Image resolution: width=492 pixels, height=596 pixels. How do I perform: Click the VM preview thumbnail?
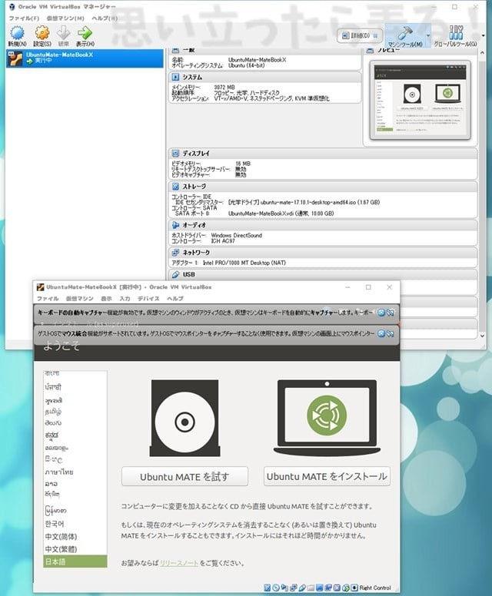(420, 100)
